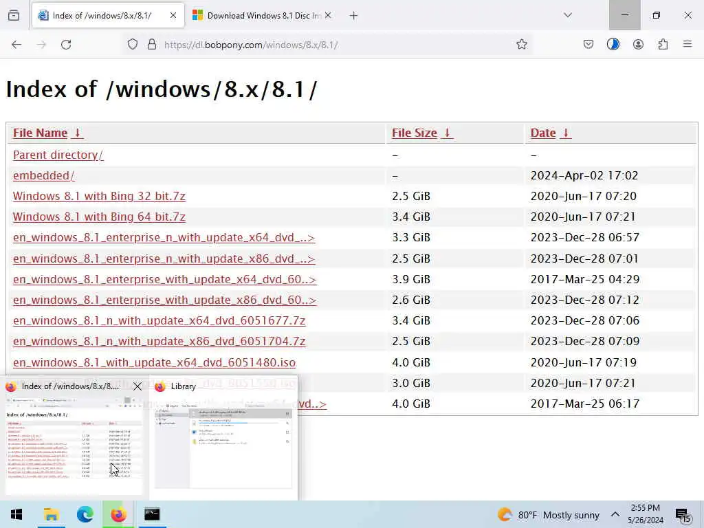Bookmark this page with star icon
Viewport: 704px width, 528px height.
pos(521,45)
